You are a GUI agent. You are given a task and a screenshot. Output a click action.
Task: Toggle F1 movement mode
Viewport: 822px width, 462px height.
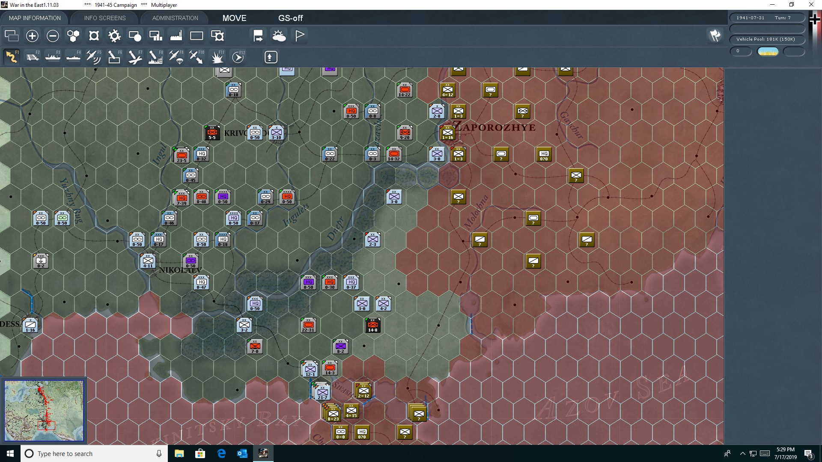pyautogui.click(x=12, y=56)
